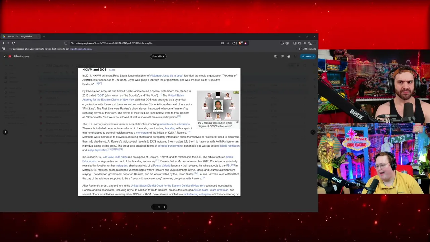Expand the arrow next to Share
430x242 pixels.
314,56
